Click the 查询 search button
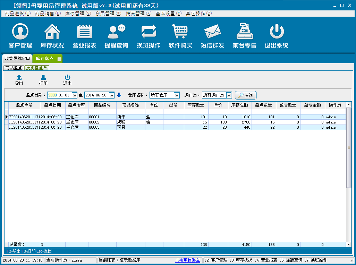 [246, 95]
